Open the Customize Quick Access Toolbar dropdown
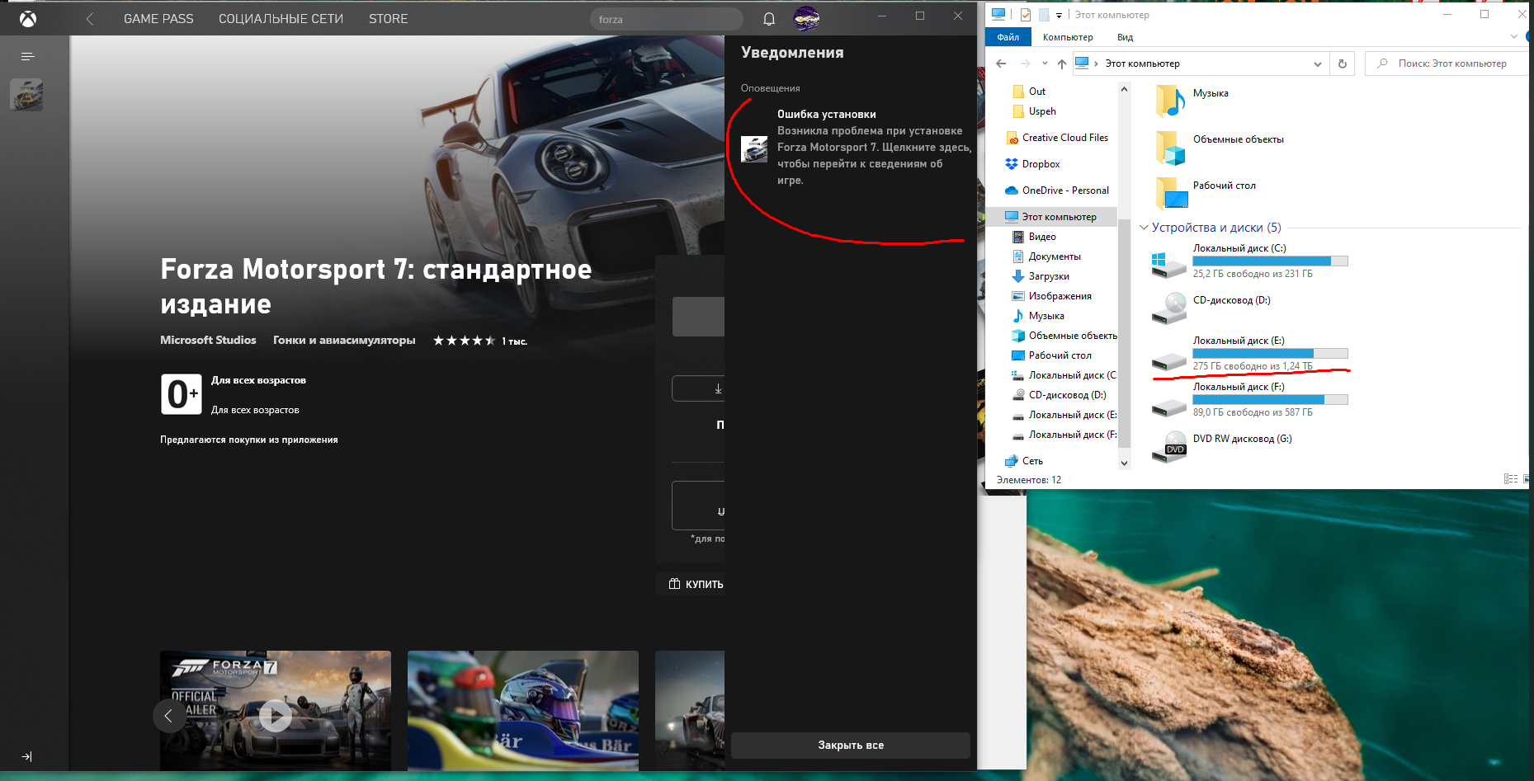1534x781 pixels. [x=1059, y=15]
